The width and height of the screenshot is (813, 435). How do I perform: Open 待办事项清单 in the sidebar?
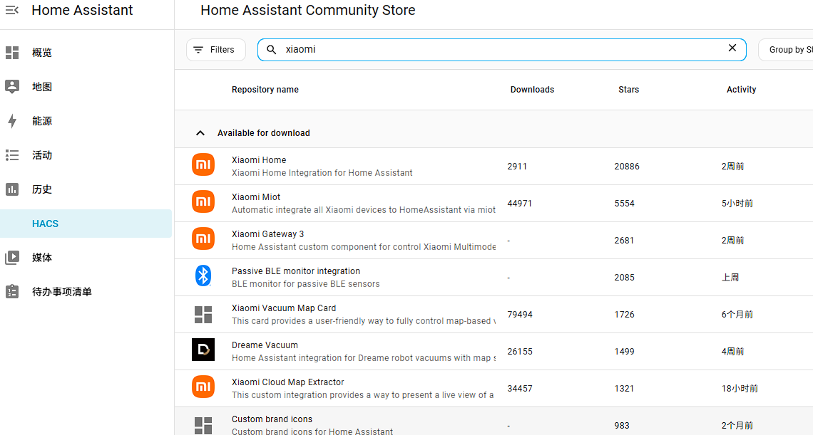(61, 292)
